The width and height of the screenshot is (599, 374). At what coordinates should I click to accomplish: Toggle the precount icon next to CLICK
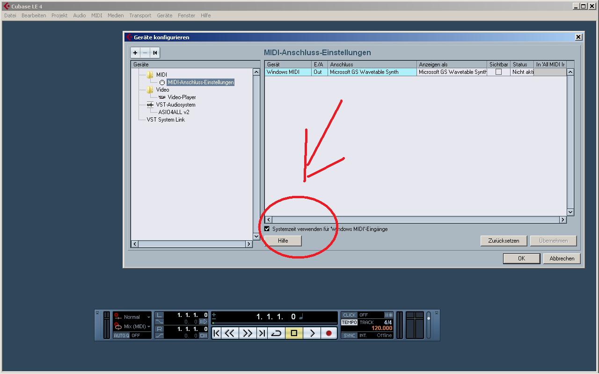(389, 315)
